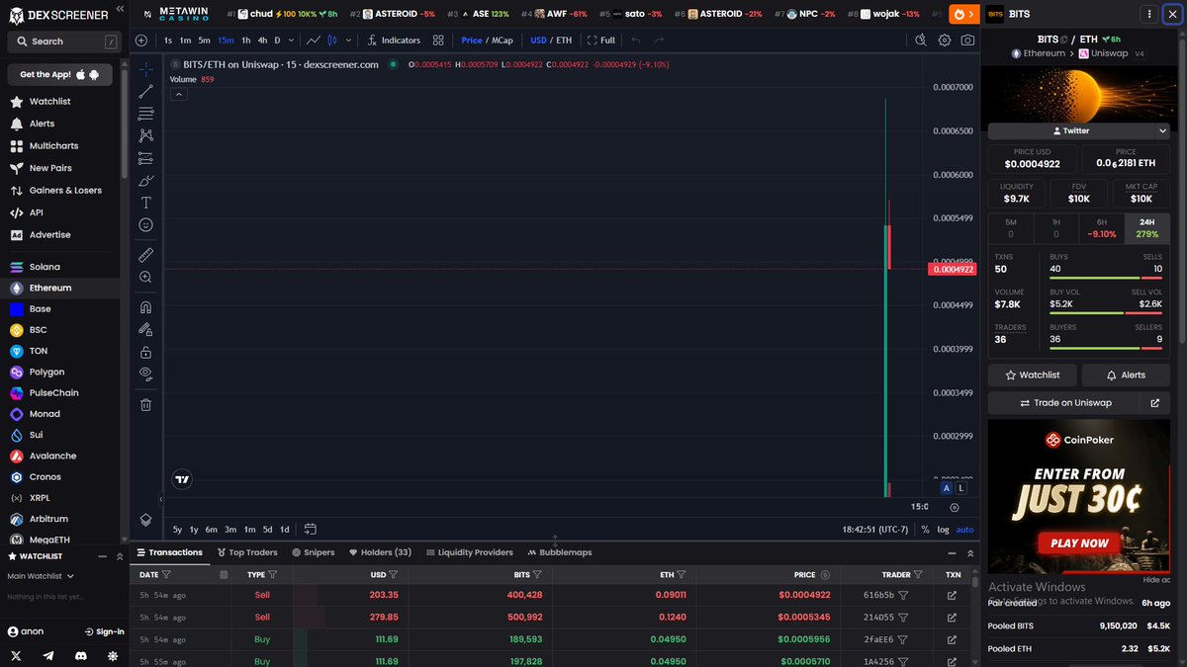Expand the Main Watchlist dropdown

click(x=39, y=576)
